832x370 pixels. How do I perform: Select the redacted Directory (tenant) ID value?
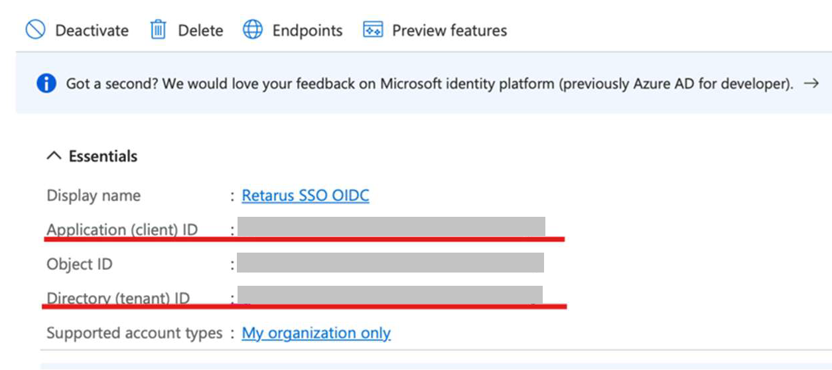[x=390, y=295]
